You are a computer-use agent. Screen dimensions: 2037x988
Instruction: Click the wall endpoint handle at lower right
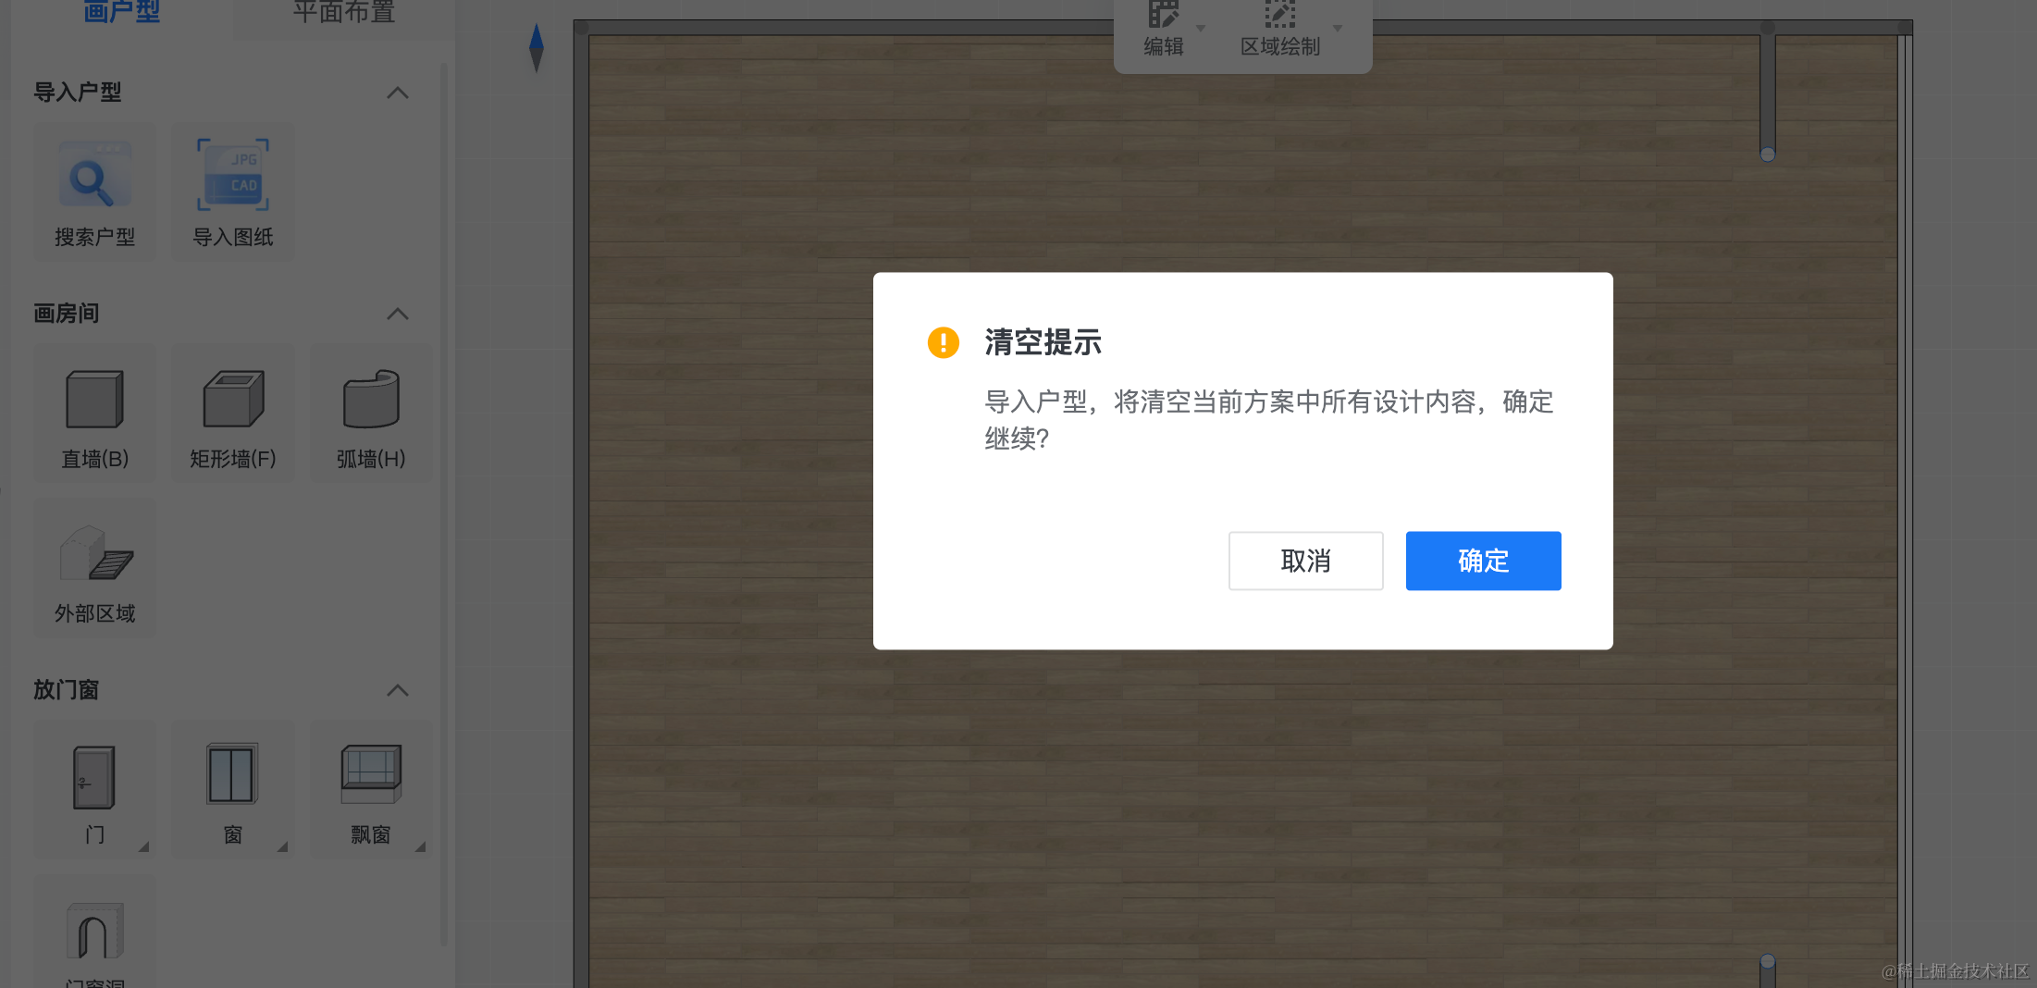click(x=1768, y=961)
